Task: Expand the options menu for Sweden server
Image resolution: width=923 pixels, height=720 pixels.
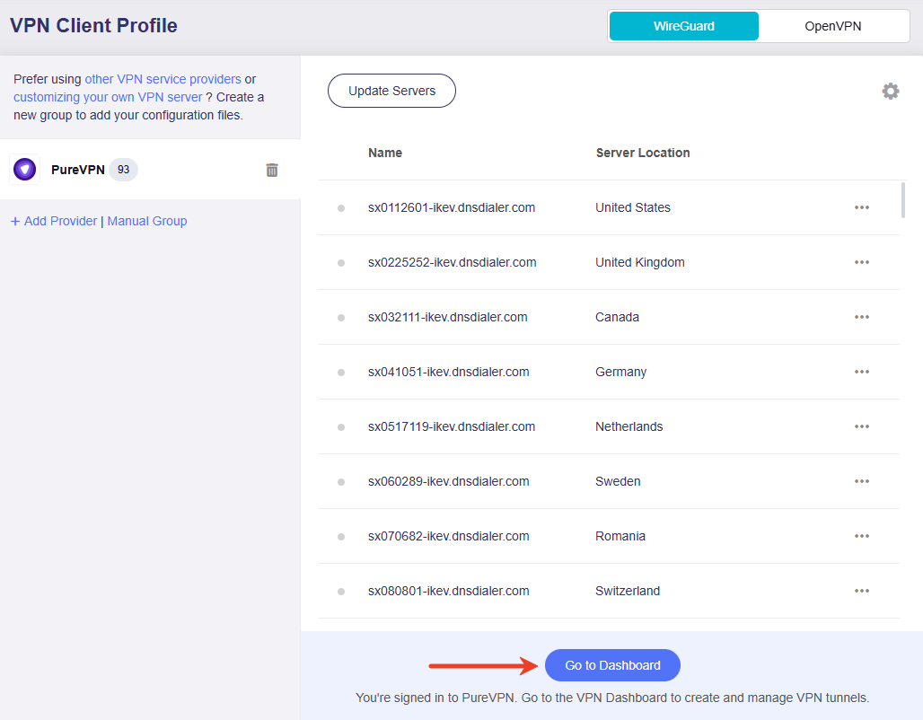Action: (862, 481)
